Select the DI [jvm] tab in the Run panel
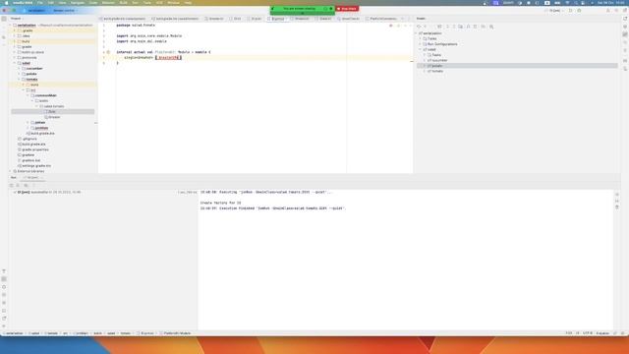The height and width of the screenshot is (354, 629). tap(31, 177)
